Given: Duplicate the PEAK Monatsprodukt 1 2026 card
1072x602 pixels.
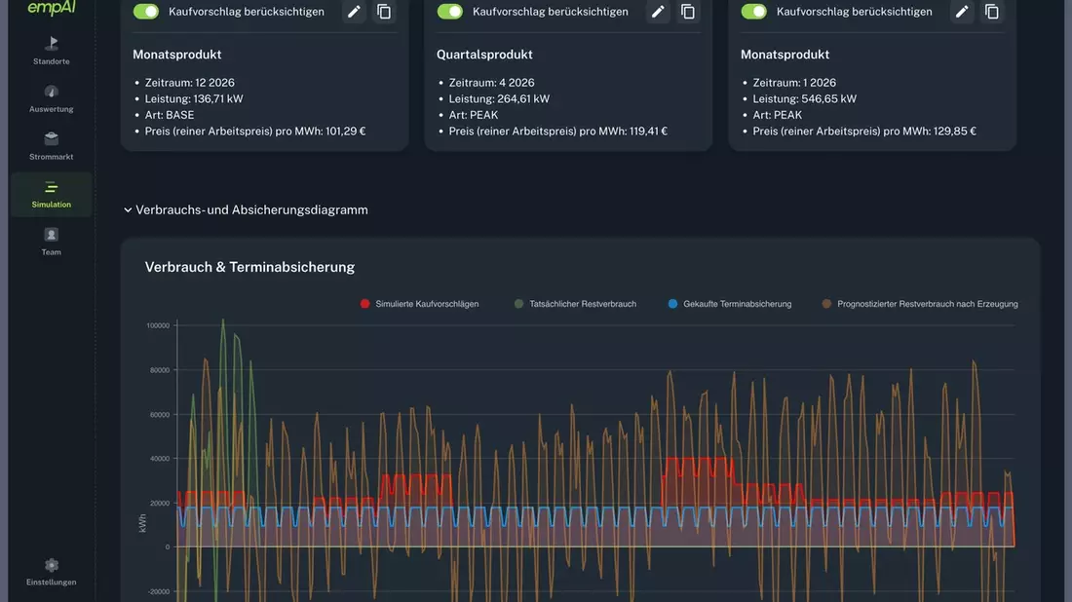Looking at the screenshot, I should tap(992, 12).
